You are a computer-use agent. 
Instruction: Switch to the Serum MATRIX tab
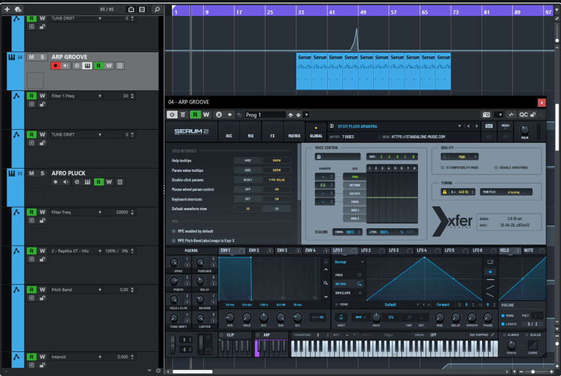[294, 131]
